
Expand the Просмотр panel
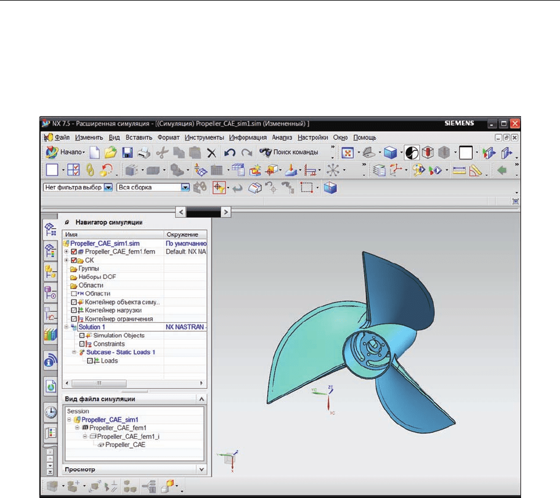coord(202,470)
